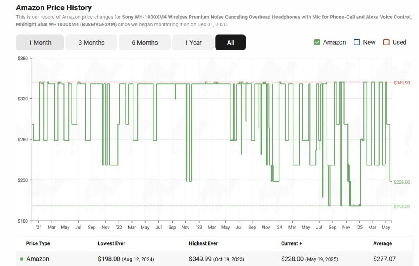Screen dimensions: 419x266
Task: Click the $277.07 average price value
Action: 385,259
